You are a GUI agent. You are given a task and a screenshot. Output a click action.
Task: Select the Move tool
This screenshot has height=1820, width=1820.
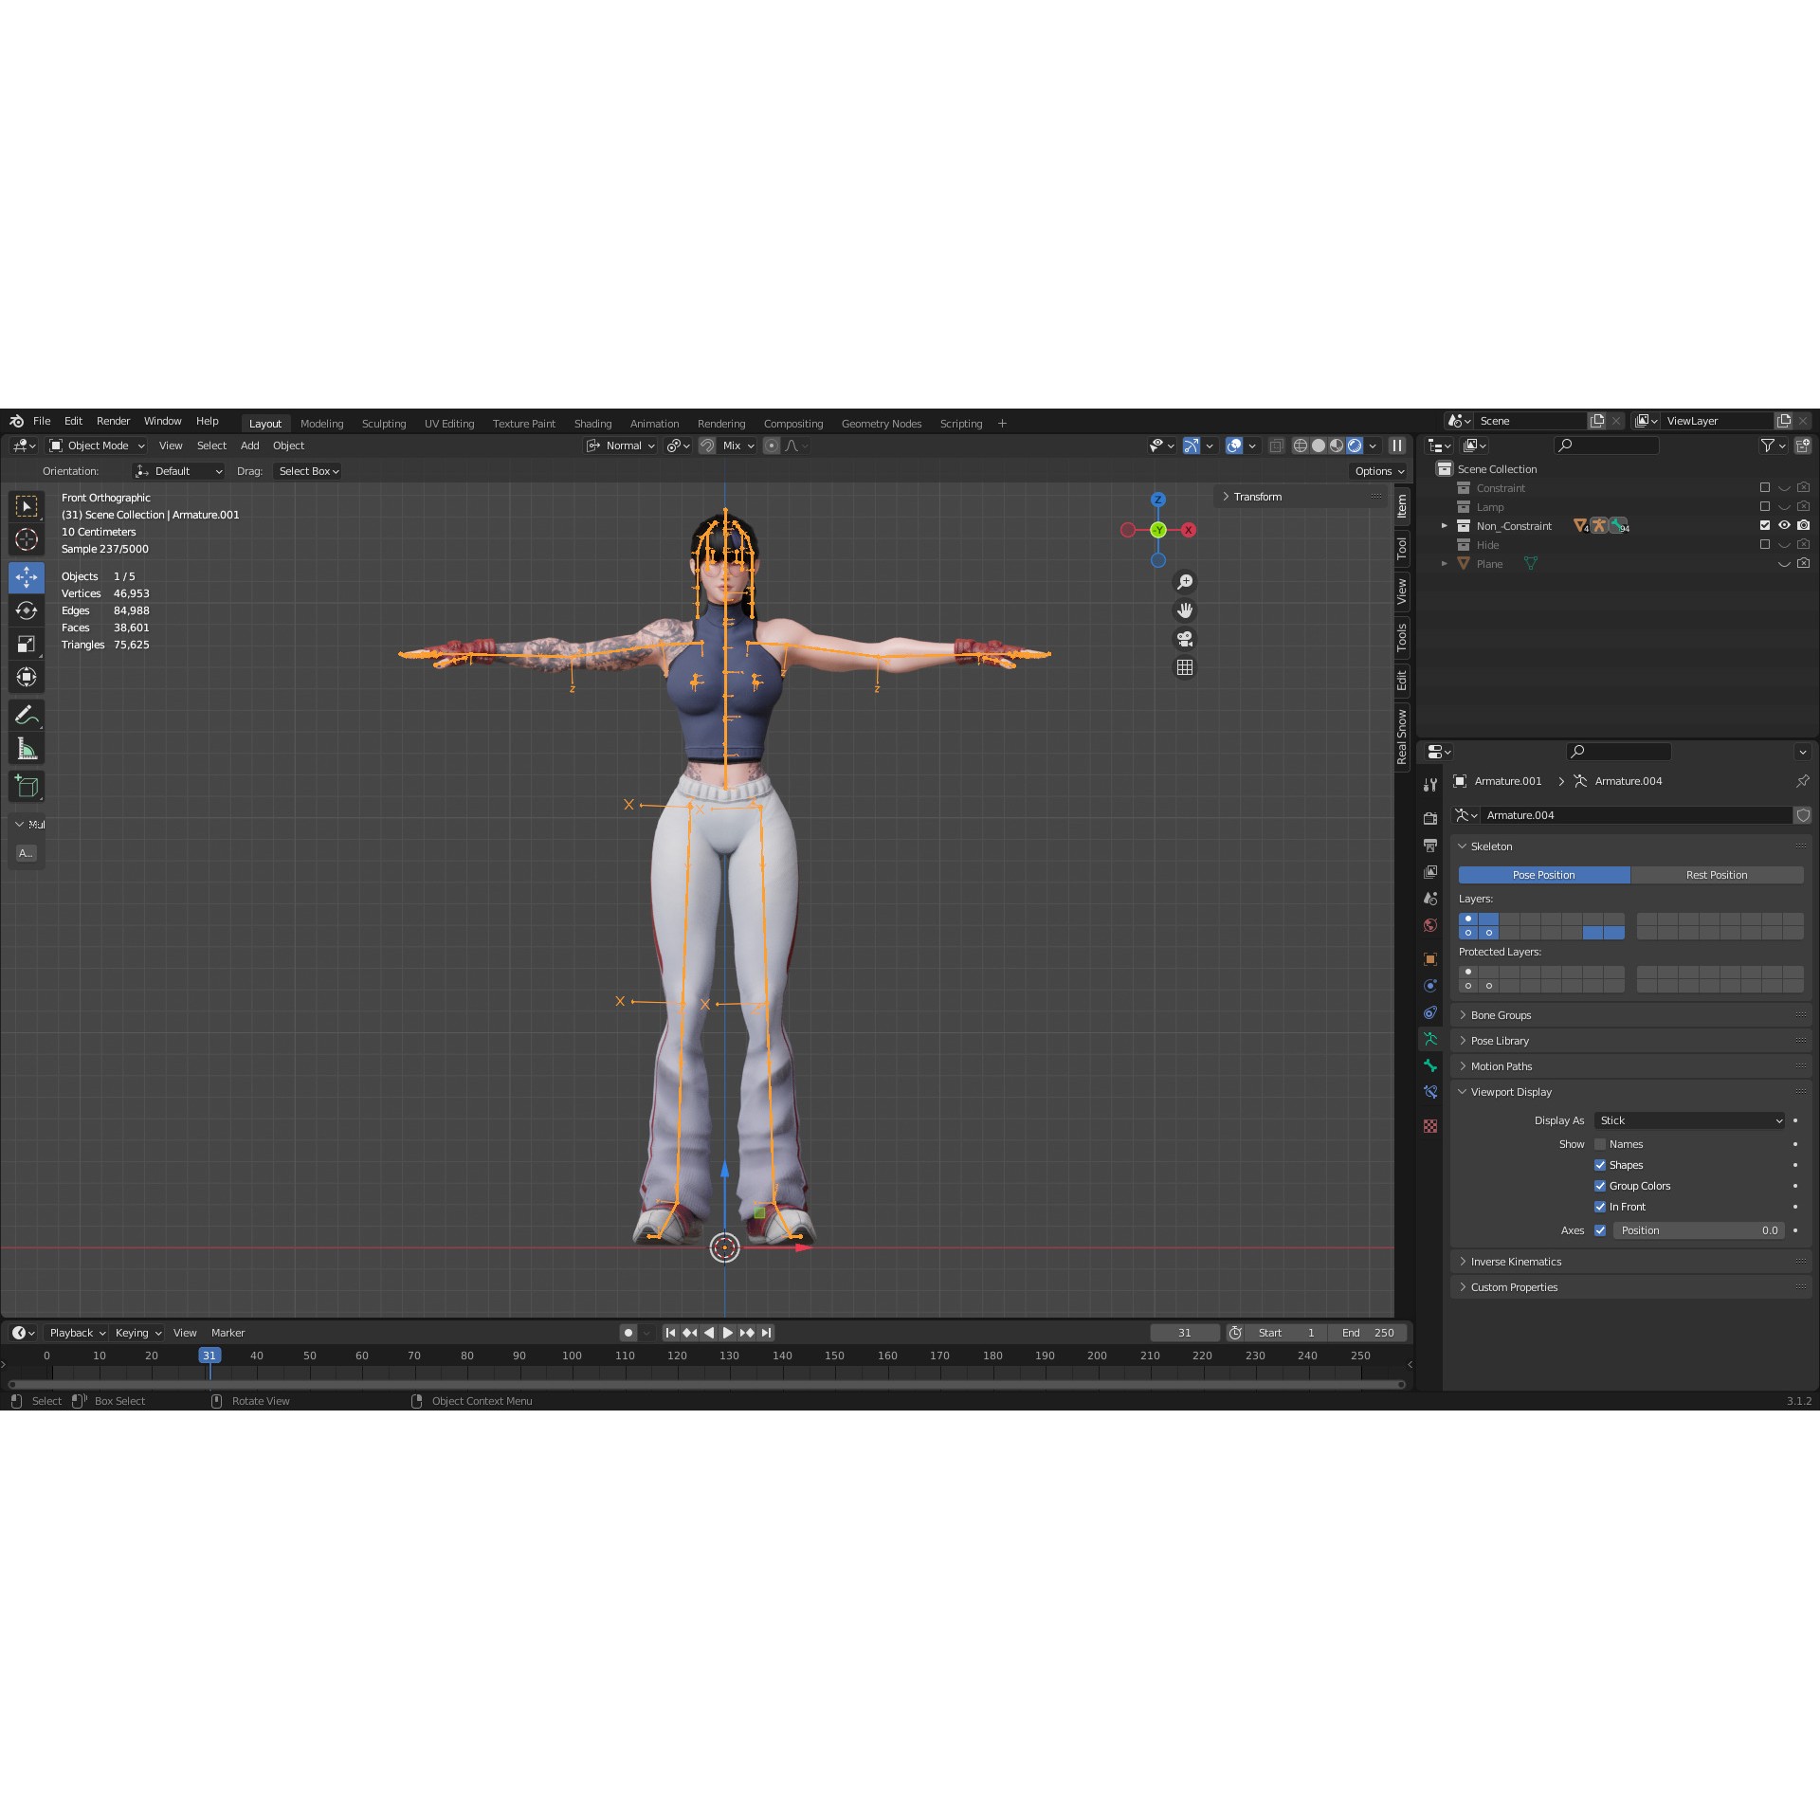click(x=27, y=577)
